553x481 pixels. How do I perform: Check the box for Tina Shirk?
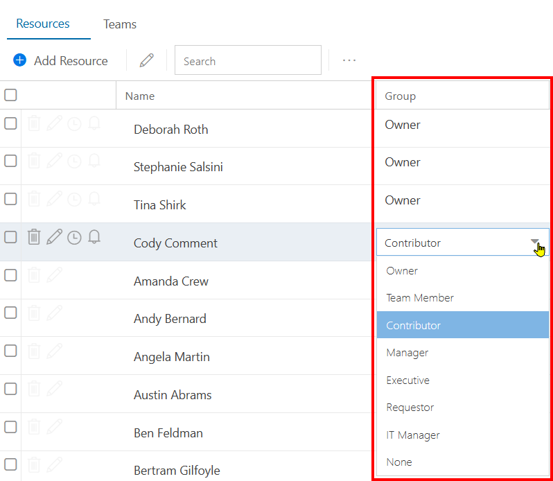[10, 199]
